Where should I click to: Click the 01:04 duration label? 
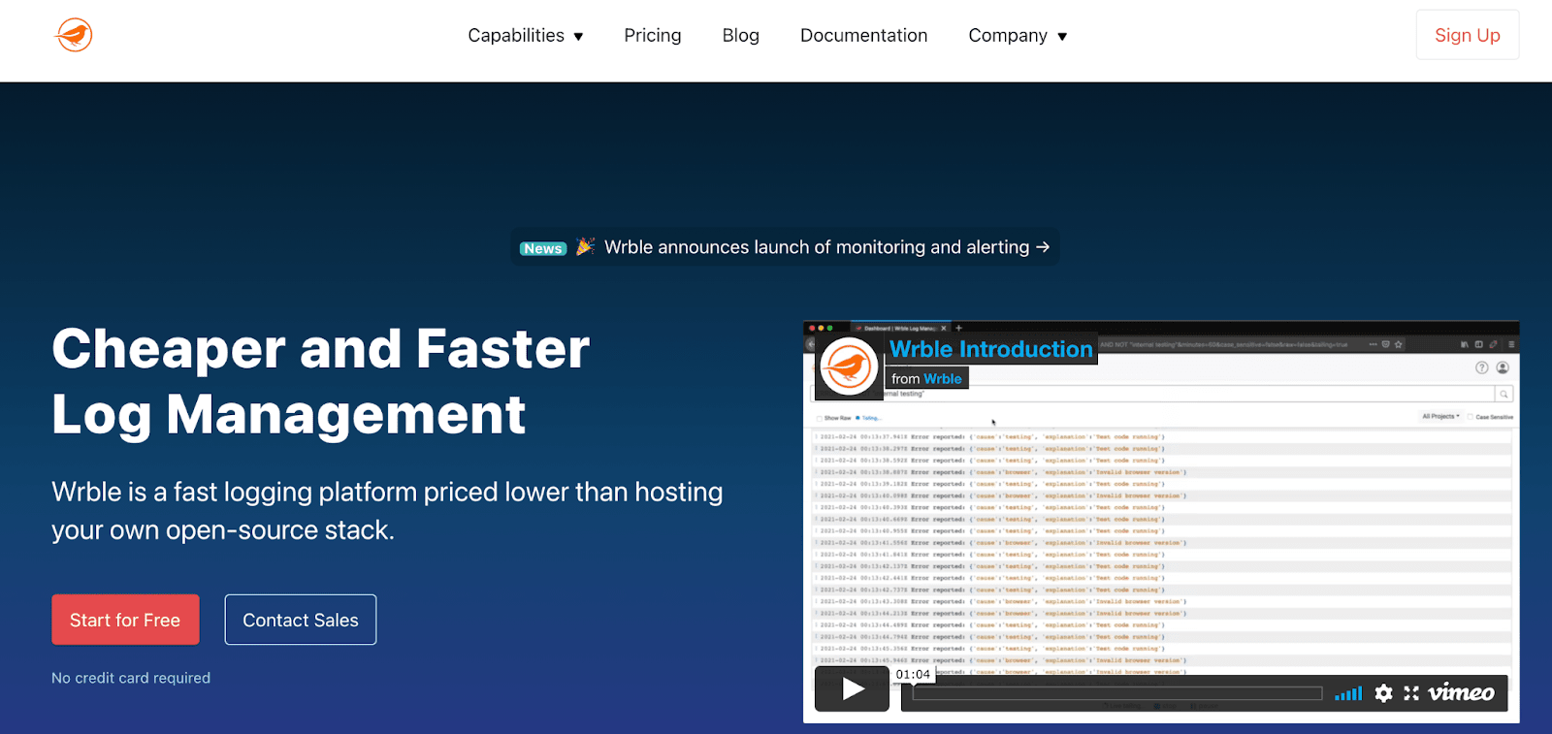click(x=913, y=674)
